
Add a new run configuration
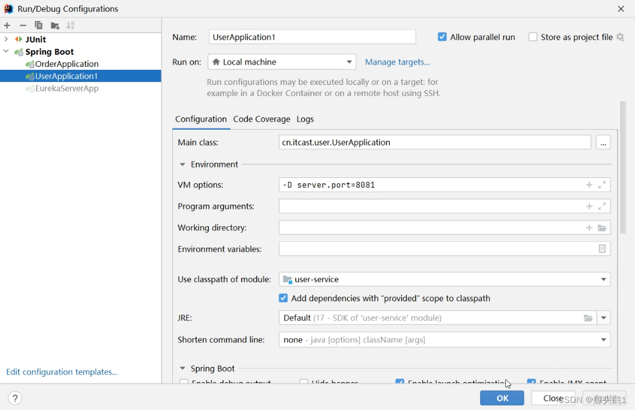tap(6, 25)
